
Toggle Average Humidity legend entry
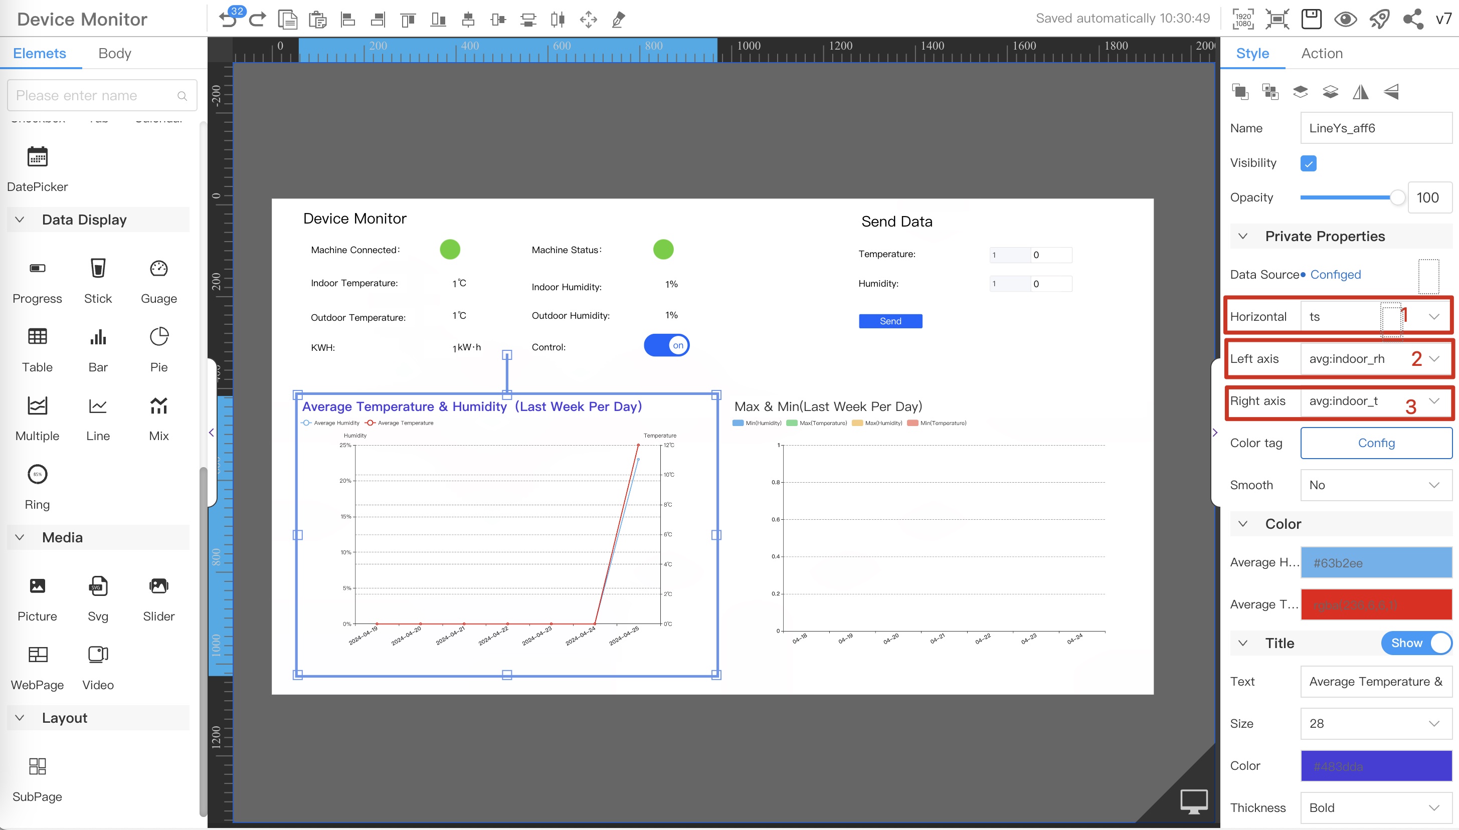330,423
